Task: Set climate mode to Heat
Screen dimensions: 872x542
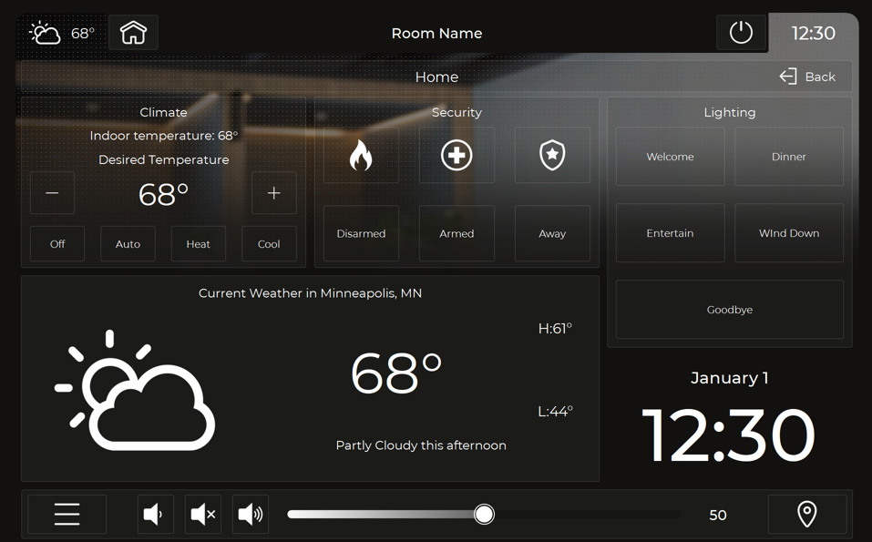Action: 199,244
